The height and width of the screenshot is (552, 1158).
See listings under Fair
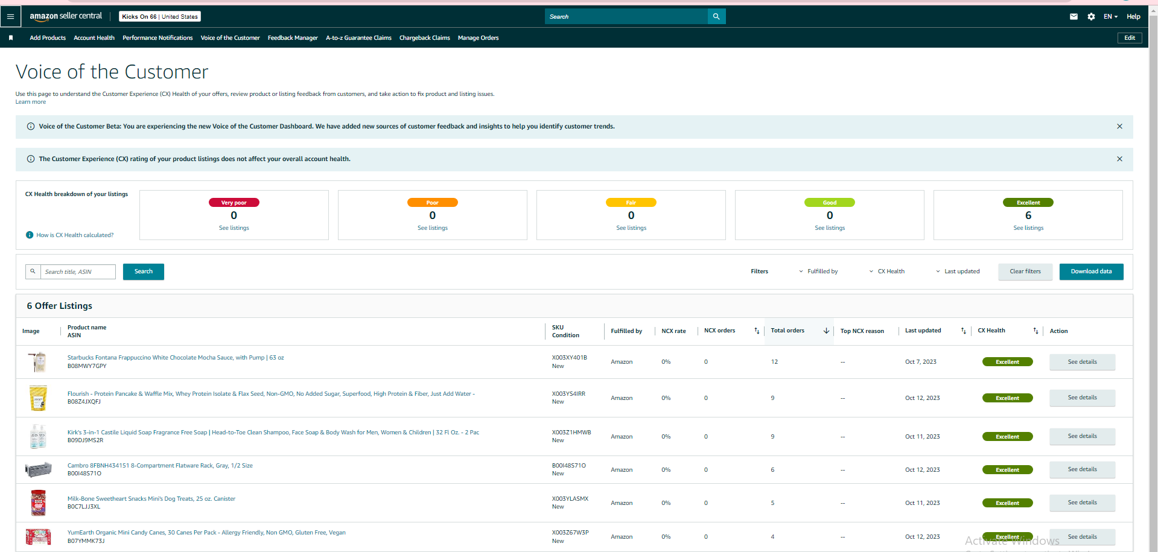[x=631, y=228]
